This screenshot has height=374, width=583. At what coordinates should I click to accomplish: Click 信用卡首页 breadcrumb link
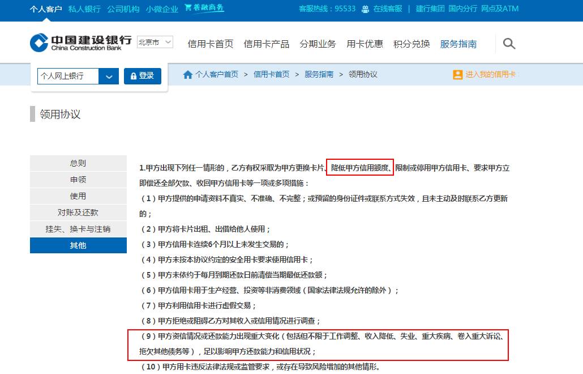tap(272, 74)
